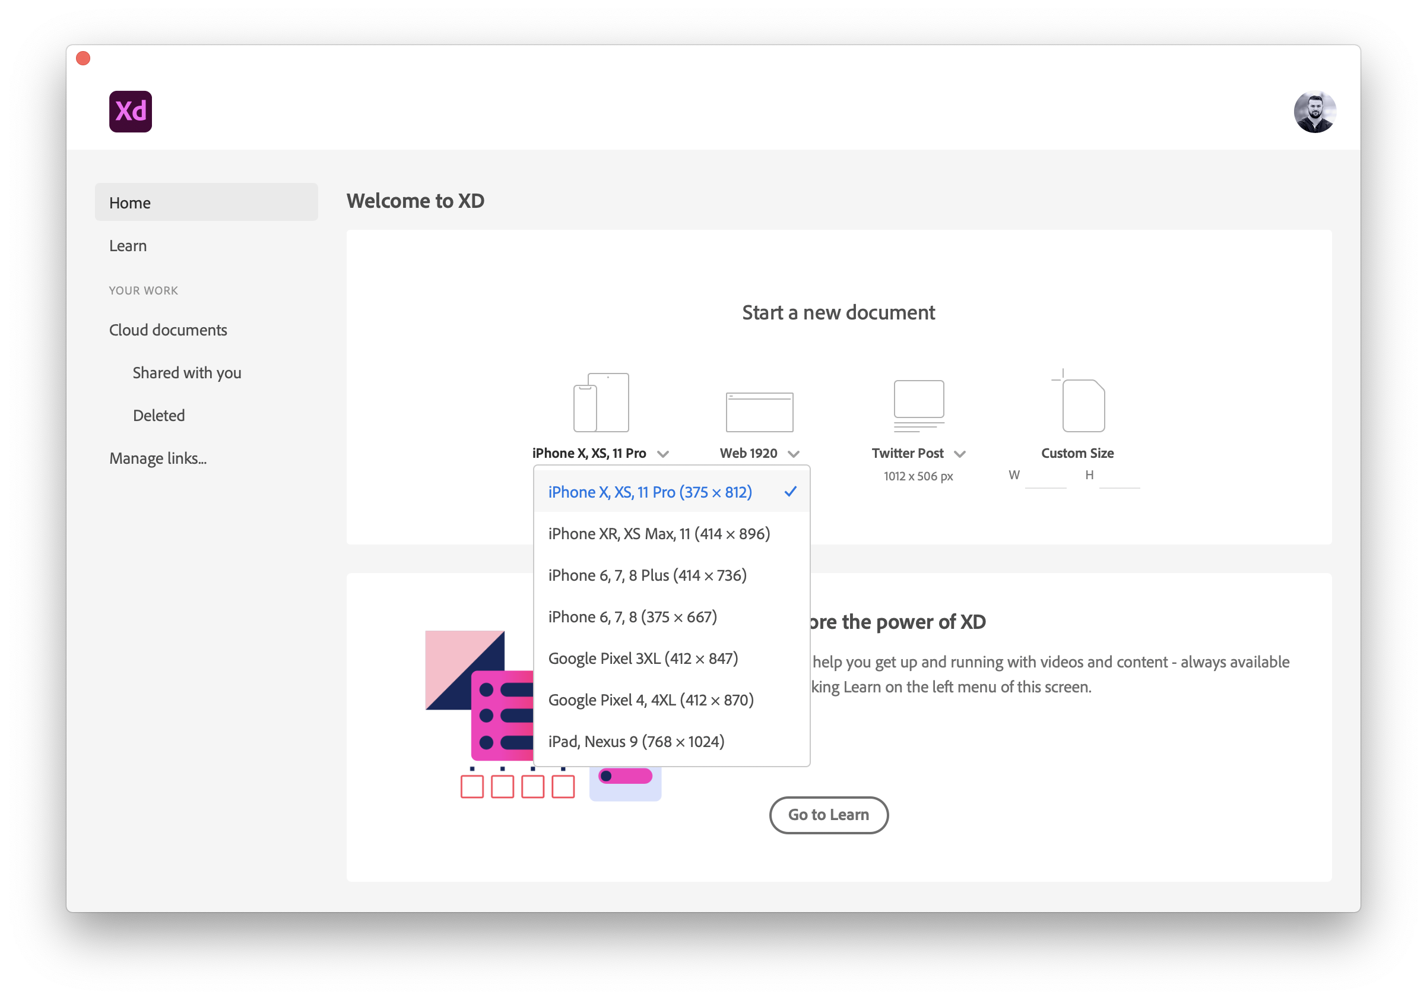Click the Adobe XD logo icon

tap(131, 111)
